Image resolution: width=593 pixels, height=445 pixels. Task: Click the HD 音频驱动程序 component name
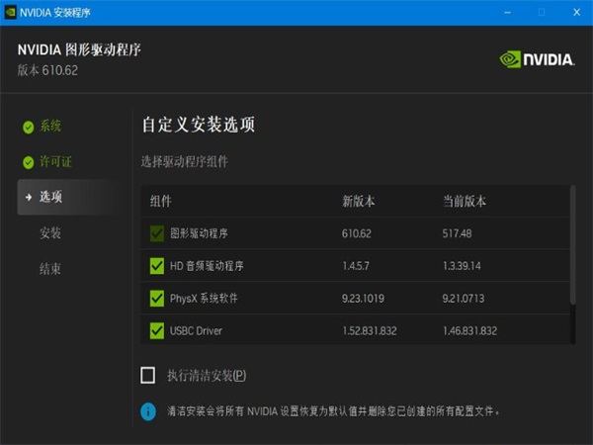(207, 266)
